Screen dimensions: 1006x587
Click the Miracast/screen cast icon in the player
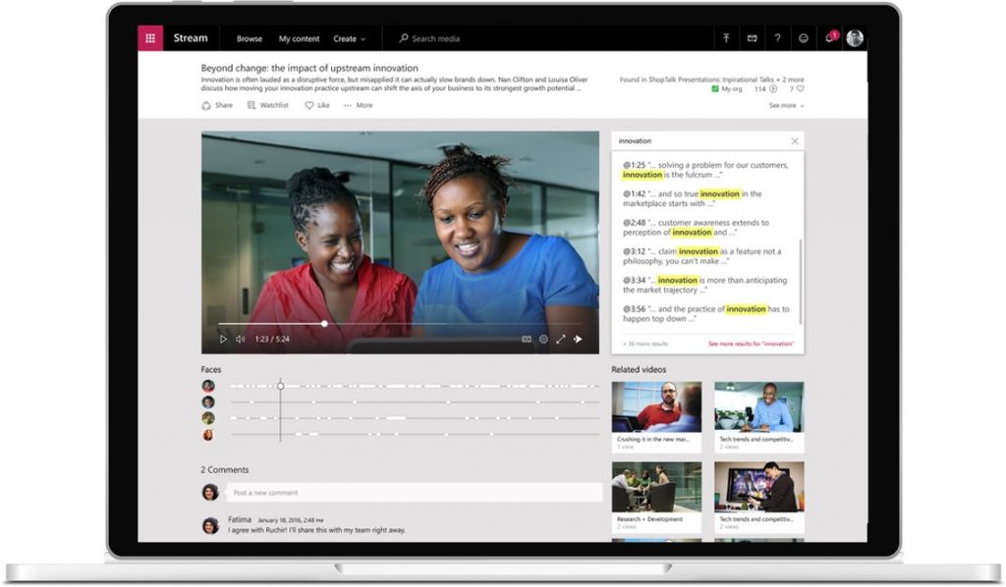coord(581,339)
